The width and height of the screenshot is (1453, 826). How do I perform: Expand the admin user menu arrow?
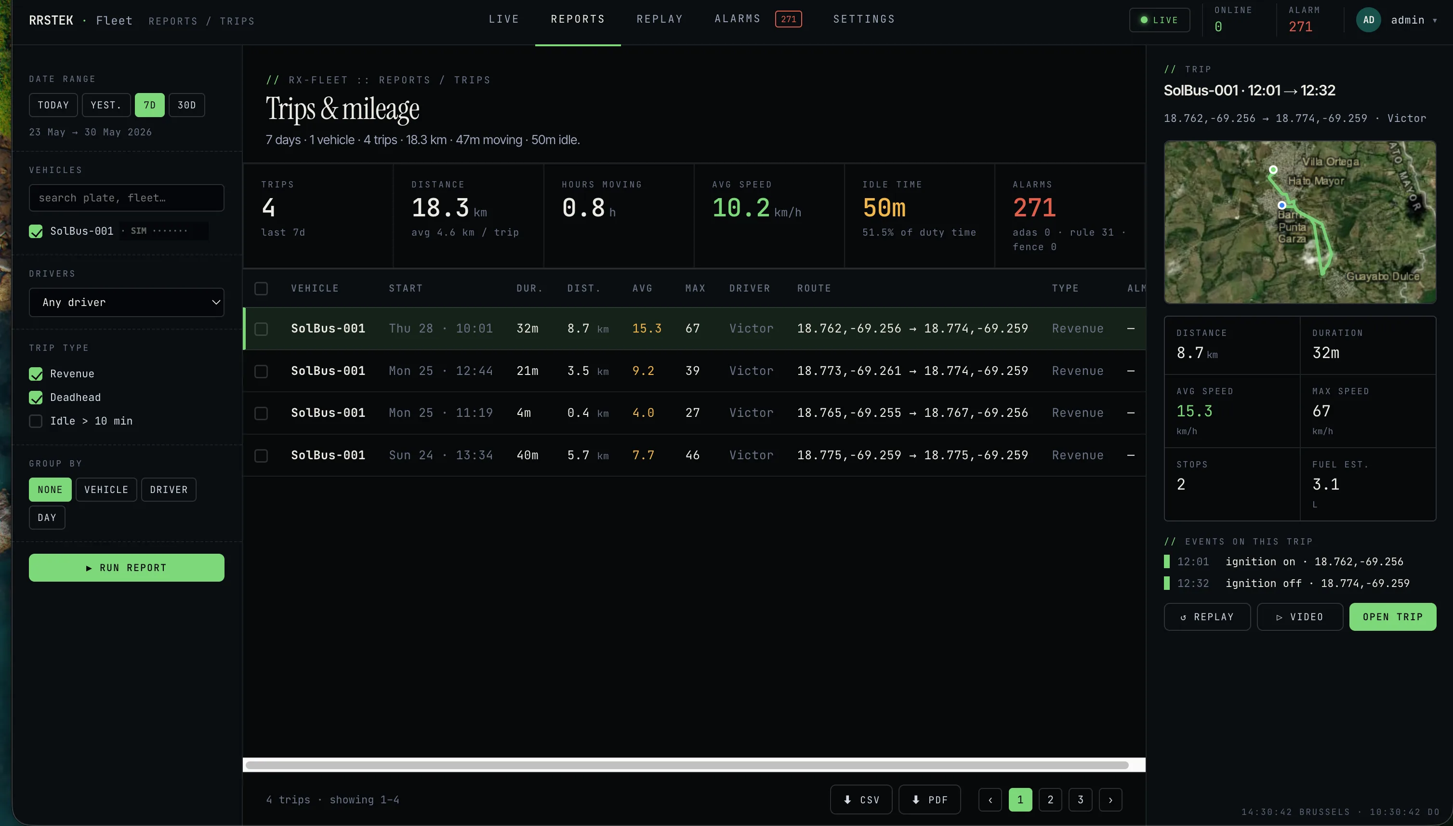click(x=1435, y=20)
